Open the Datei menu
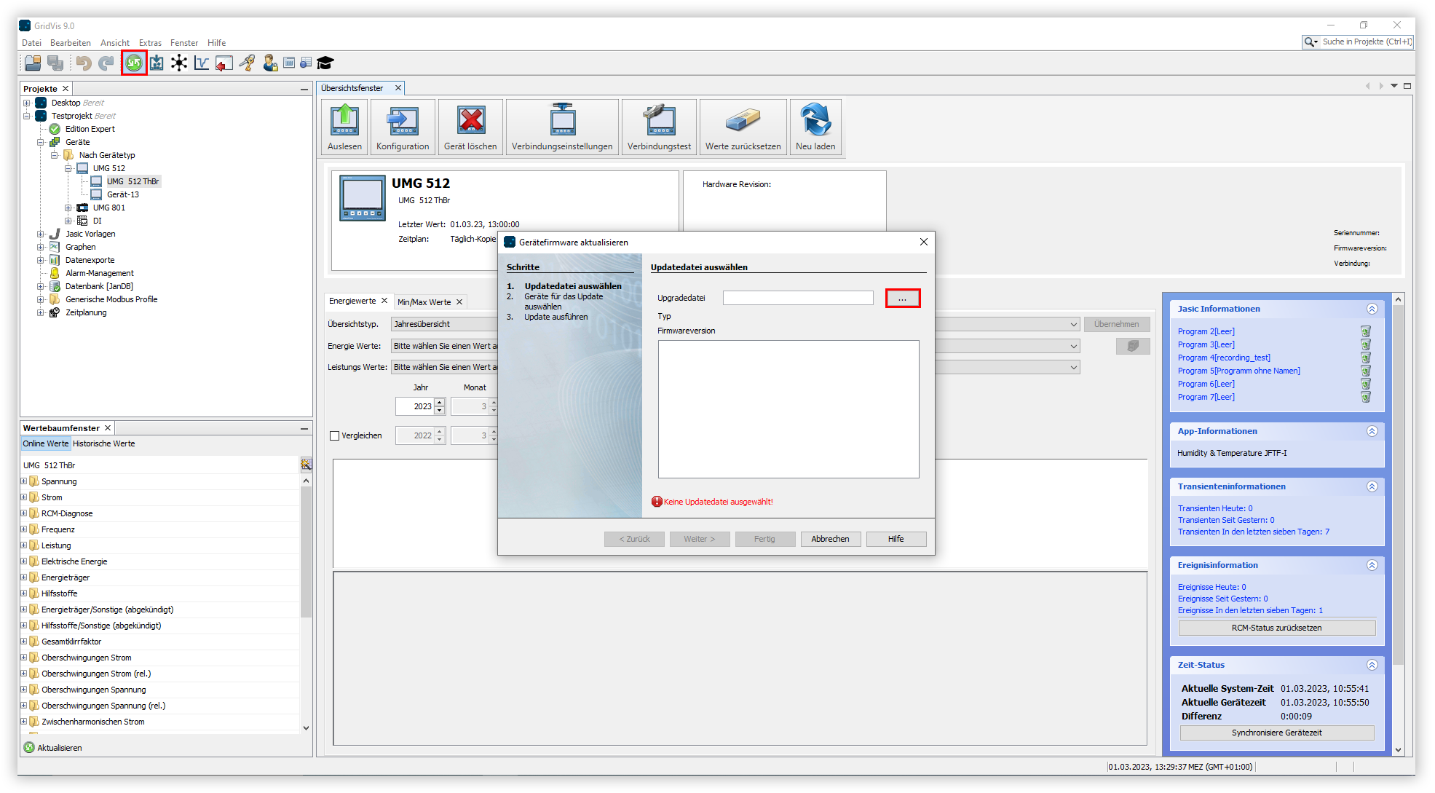The width and height of the screenshot is (1435, 793). pos(31,43)
